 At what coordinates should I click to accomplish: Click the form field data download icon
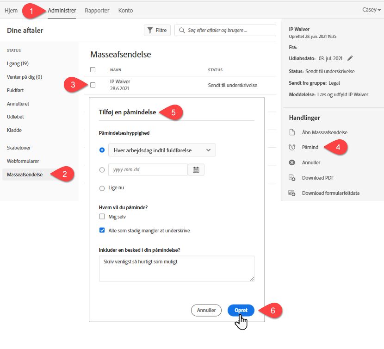(292, 193)
